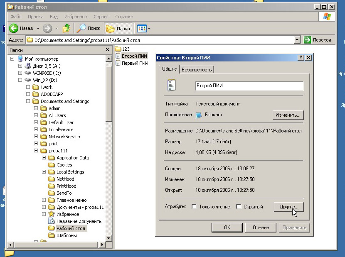Click the file name field Второй ПИИ
This screenshot has height=257, width=345.
[x=249, y=86]
